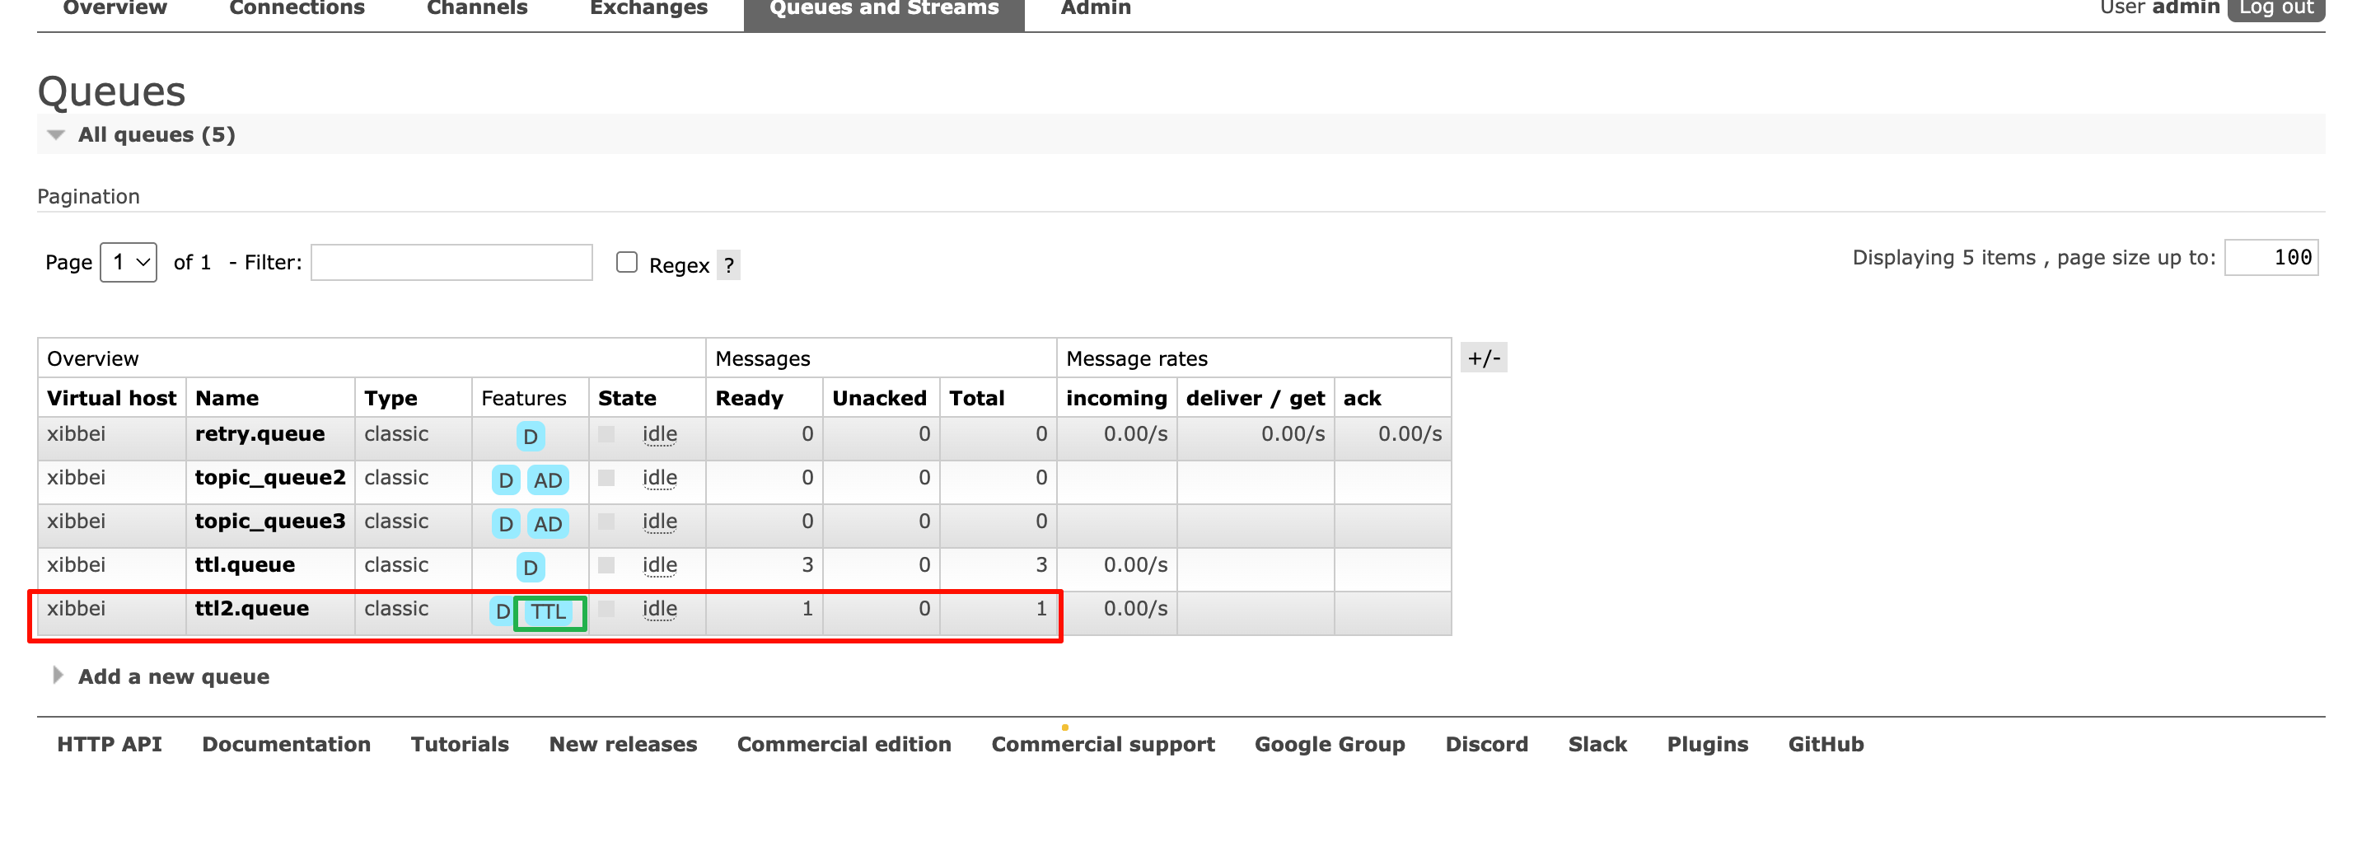
Task: Open the Documentation link
Action: pyautogui.click(x=286, y=745)
